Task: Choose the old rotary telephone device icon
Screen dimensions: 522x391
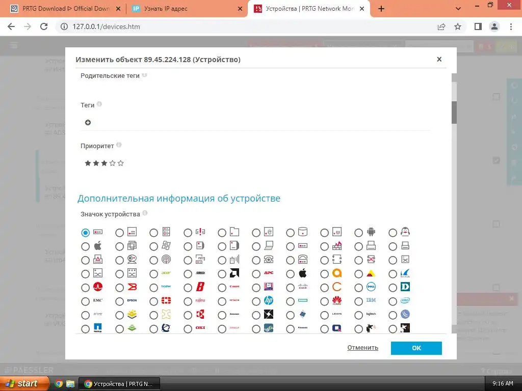Action: point(268,259)
